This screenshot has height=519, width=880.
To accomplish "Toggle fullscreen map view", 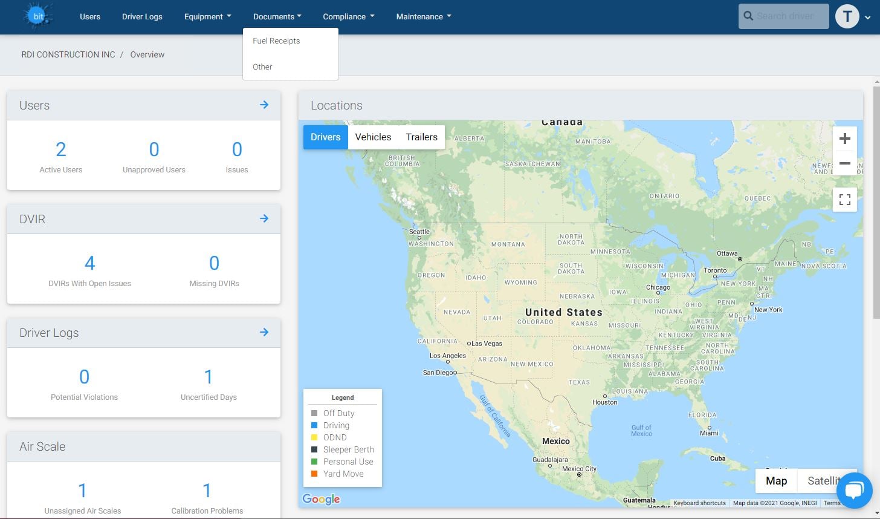I will tap(845, 200).
